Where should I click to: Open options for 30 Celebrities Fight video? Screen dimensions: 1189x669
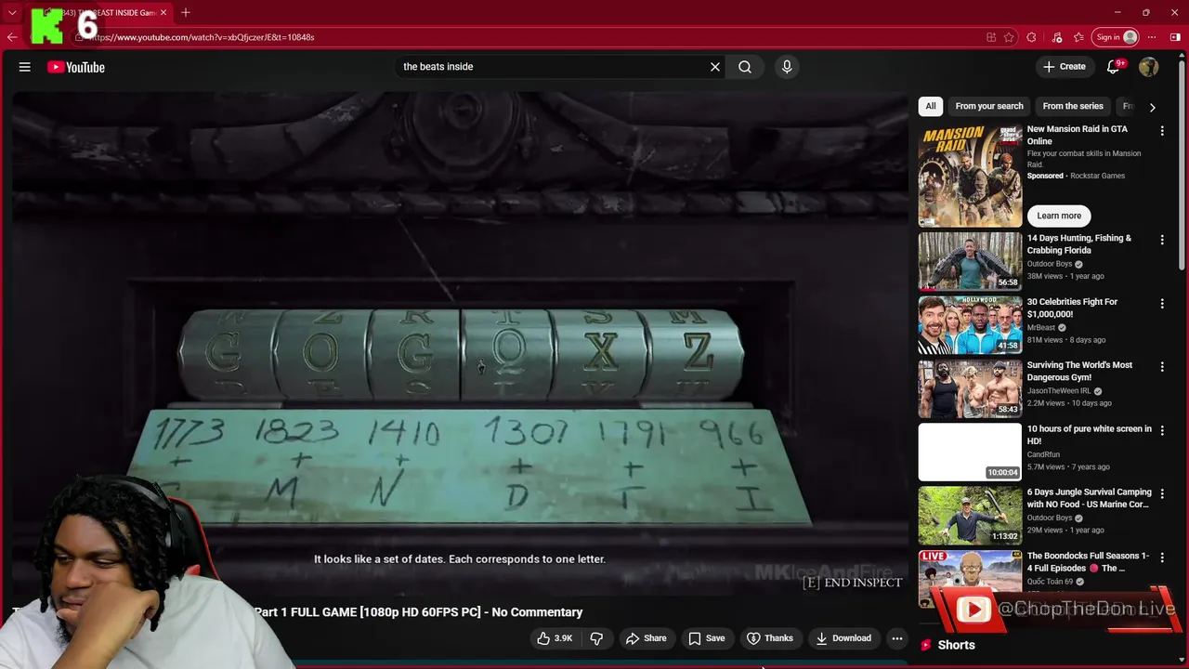pos(1162,304)
